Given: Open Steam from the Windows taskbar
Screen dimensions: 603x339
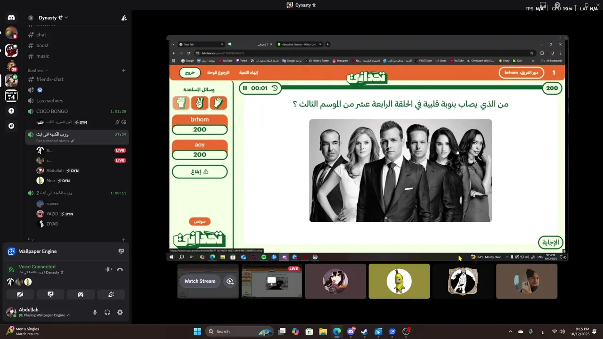Looking at the screenshot, I should click(364, 331).
